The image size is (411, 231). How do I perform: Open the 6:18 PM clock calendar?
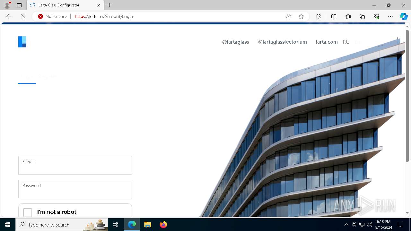click(x=384, y=225)
